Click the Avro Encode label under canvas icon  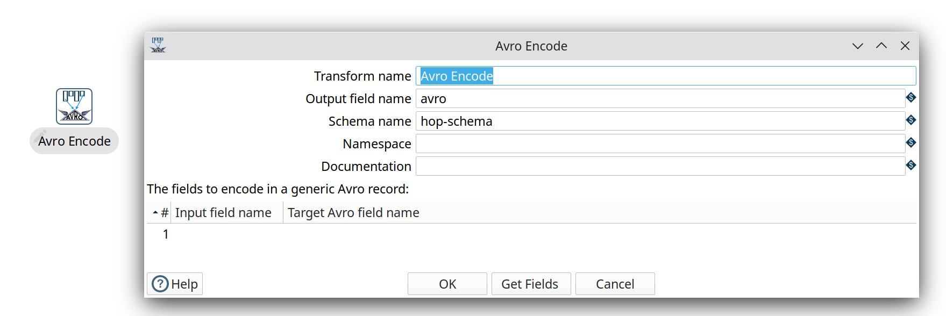[x=74, y=141]
